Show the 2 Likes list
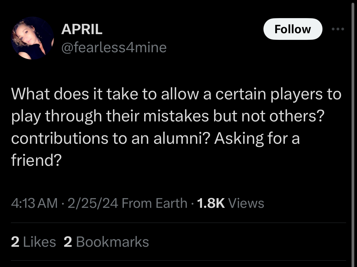This screenshot has width=357, height=267. 33,242
